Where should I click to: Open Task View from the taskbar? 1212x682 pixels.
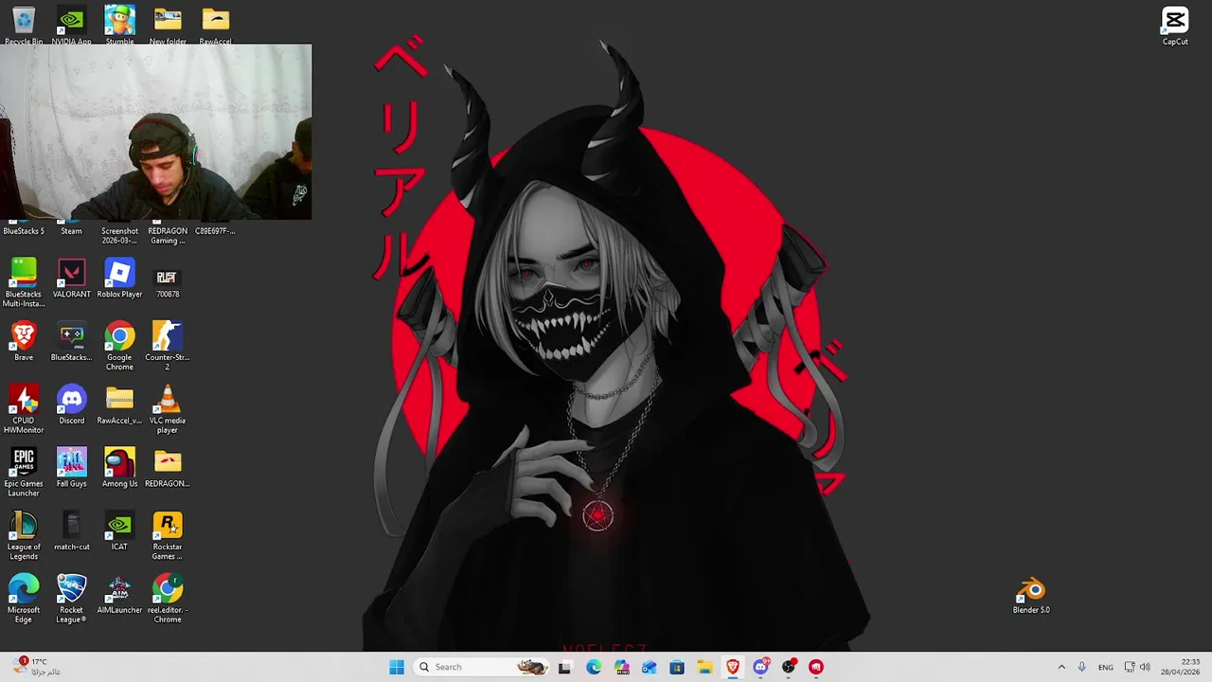coord(565,667)
